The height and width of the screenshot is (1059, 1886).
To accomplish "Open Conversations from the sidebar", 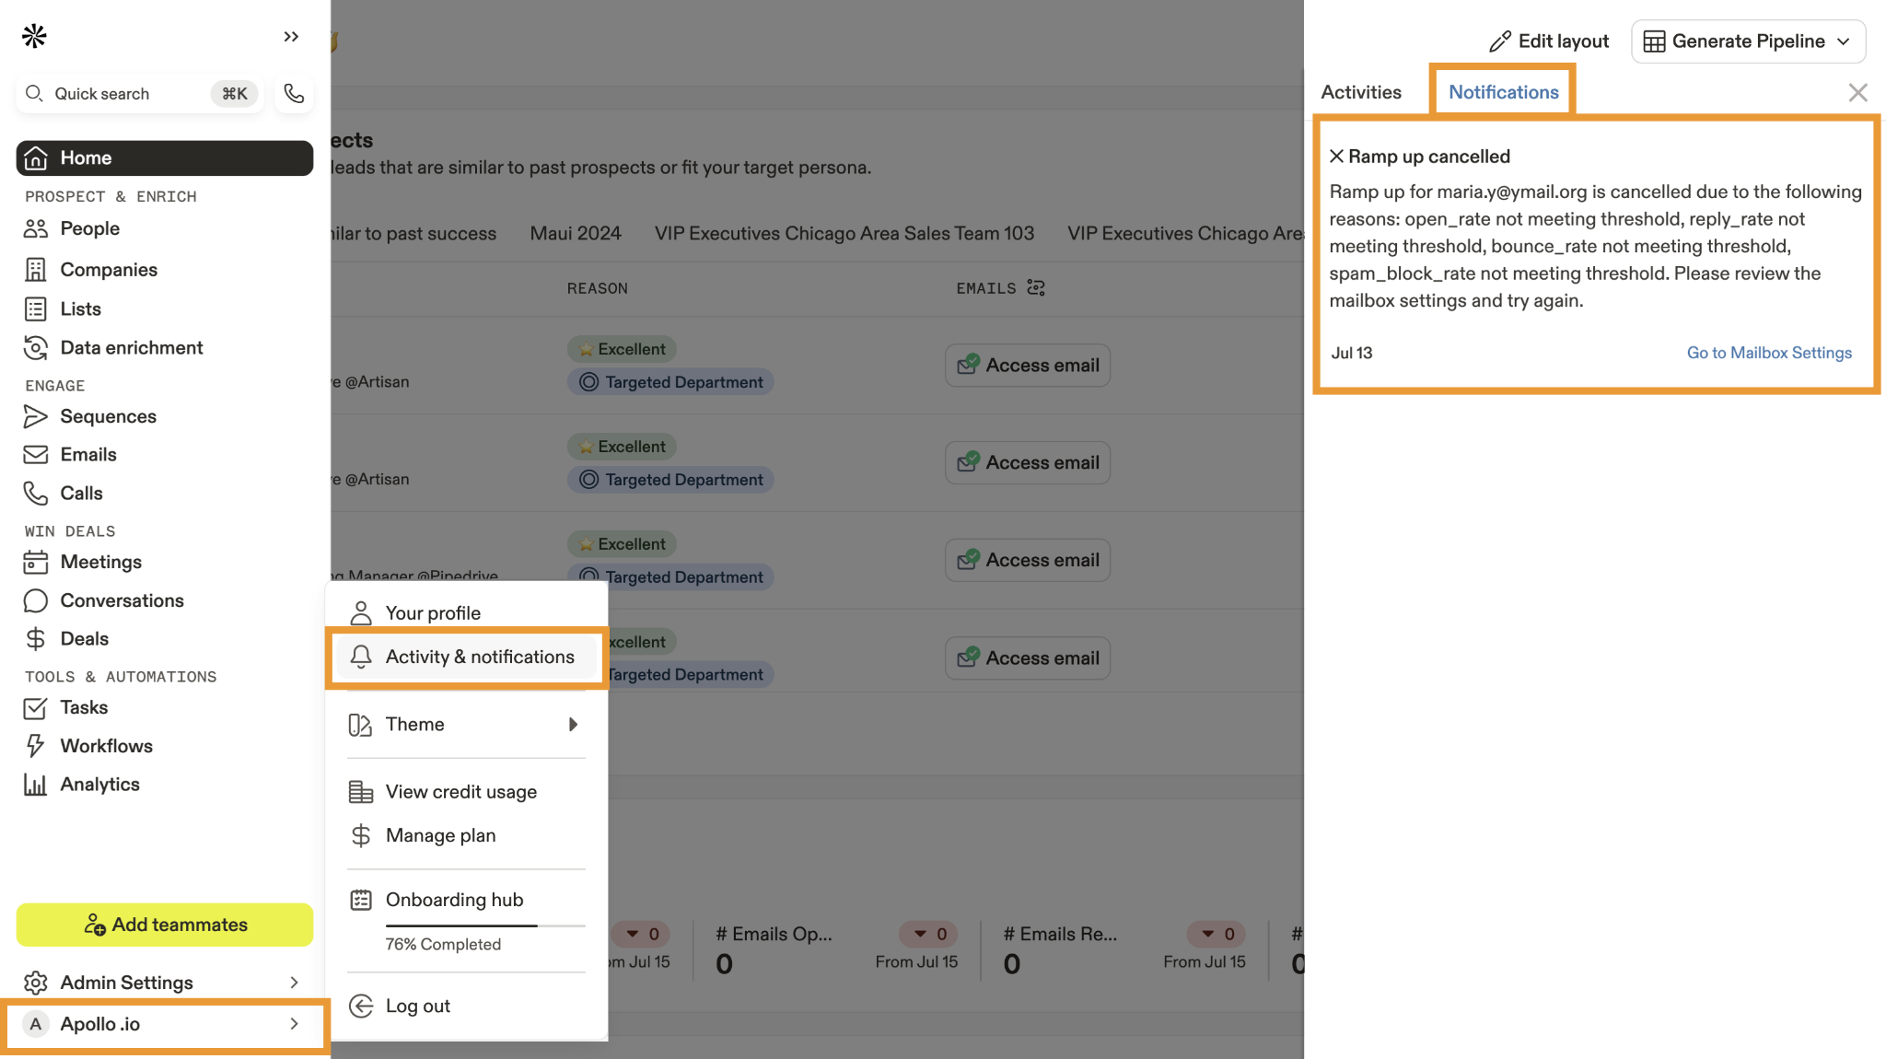I will [122, 600].
